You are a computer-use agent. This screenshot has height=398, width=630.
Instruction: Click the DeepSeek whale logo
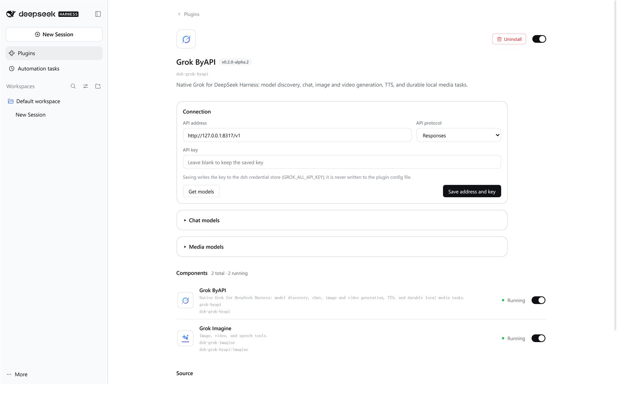[x=11, y=14]
